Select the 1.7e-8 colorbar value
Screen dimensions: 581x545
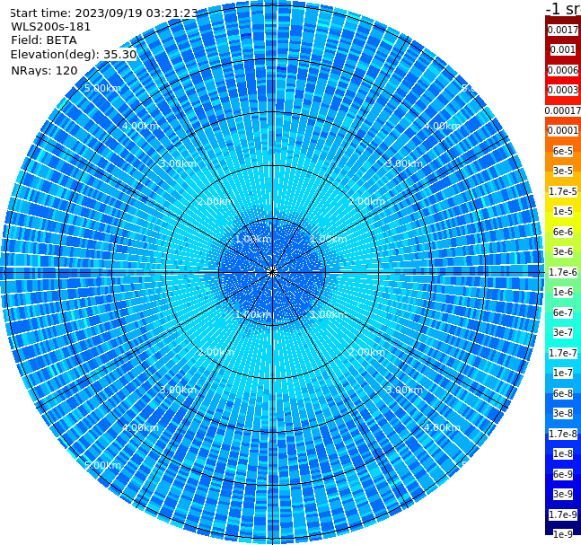click(x=563, y=434)
